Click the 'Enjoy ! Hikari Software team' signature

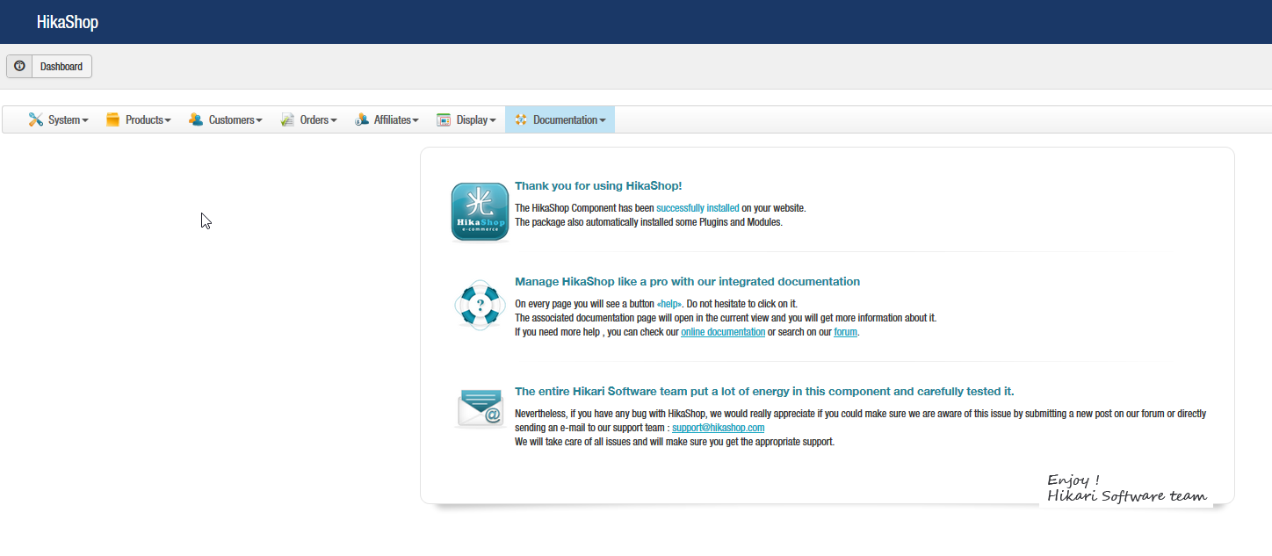pos(1127,488)
